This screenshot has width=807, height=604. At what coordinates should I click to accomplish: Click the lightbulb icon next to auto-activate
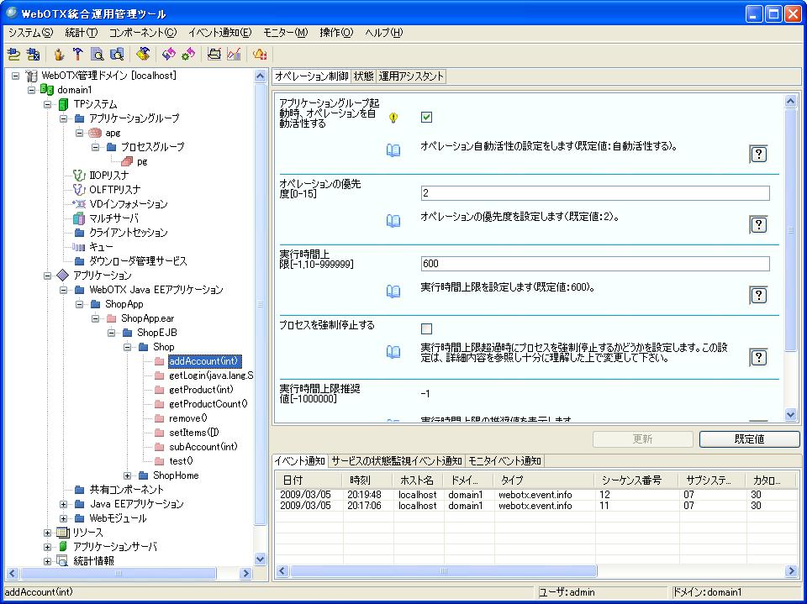[x=393, y=118]
